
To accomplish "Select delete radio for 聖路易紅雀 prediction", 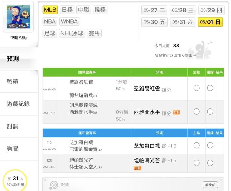I will pos(210,88).
